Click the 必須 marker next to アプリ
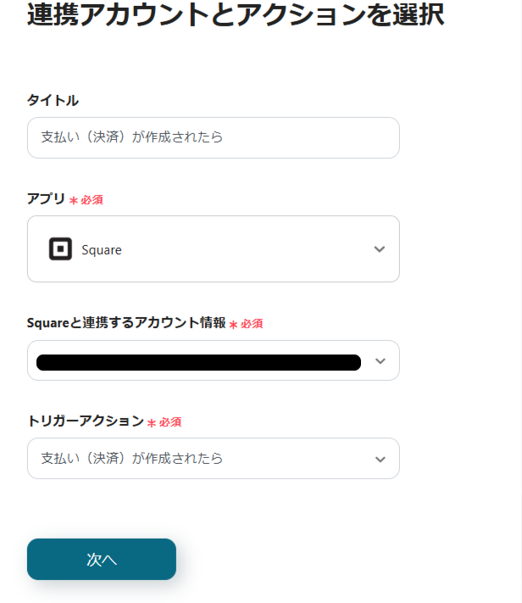This screenshot has height=603, width=522. pos(92,200)
